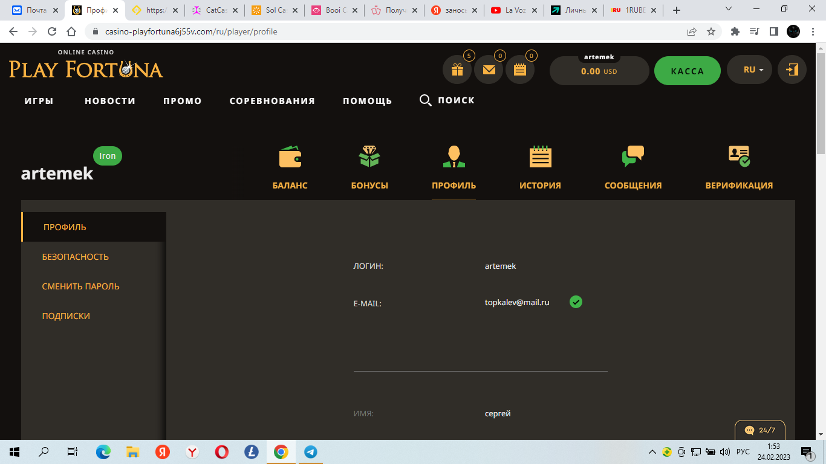Screen dimensions: 826x464
Task: Select Безопасность in the sidebar
Action: click(76, 257)
